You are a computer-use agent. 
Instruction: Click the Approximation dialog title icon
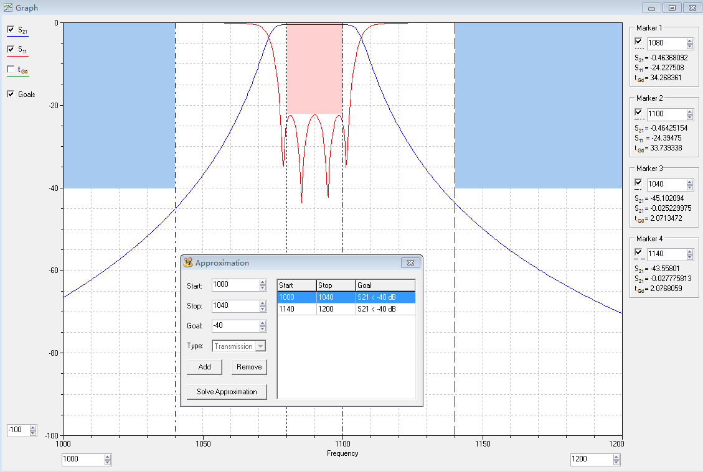click(x=187, y=262)
